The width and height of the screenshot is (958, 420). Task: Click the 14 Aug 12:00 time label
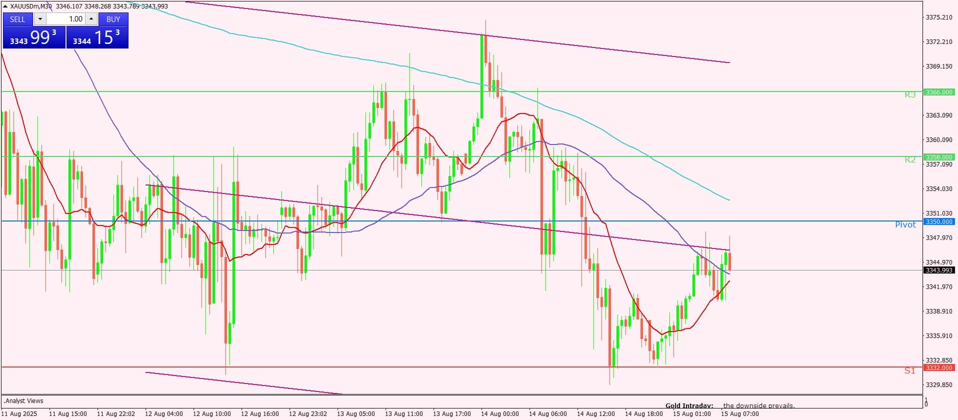(596, 413)
